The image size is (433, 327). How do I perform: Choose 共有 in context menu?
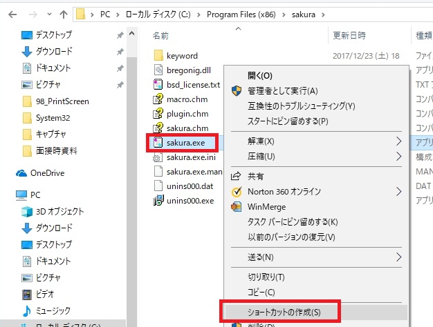pyautogui.click(x=256, y=177)
